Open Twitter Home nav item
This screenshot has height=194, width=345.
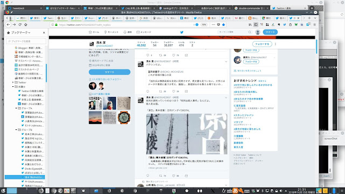coord(94,32)
